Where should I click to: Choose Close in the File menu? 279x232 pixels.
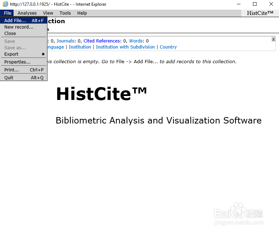[x=24, y=33]
